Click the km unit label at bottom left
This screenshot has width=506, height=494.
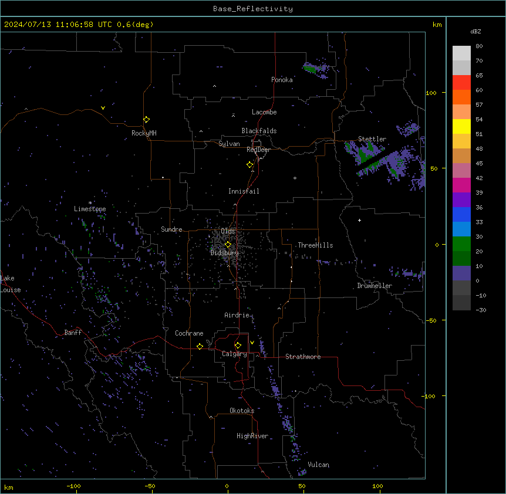[9, 487]
